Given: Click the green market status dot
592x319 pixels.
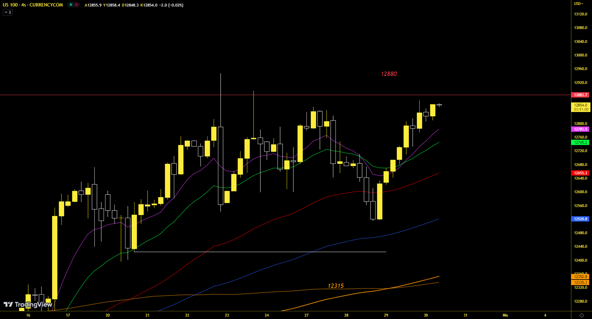Looking at the screenshot, I should point(71,5).
